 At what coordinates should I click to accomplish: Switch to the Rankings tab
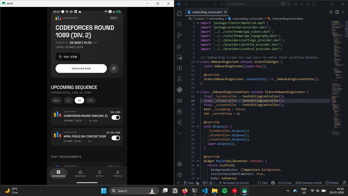click(x=80, y=174)
